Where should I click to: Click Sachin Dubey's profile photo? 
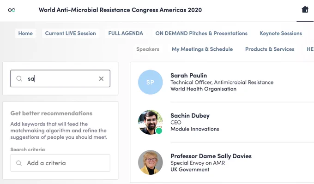150,122
